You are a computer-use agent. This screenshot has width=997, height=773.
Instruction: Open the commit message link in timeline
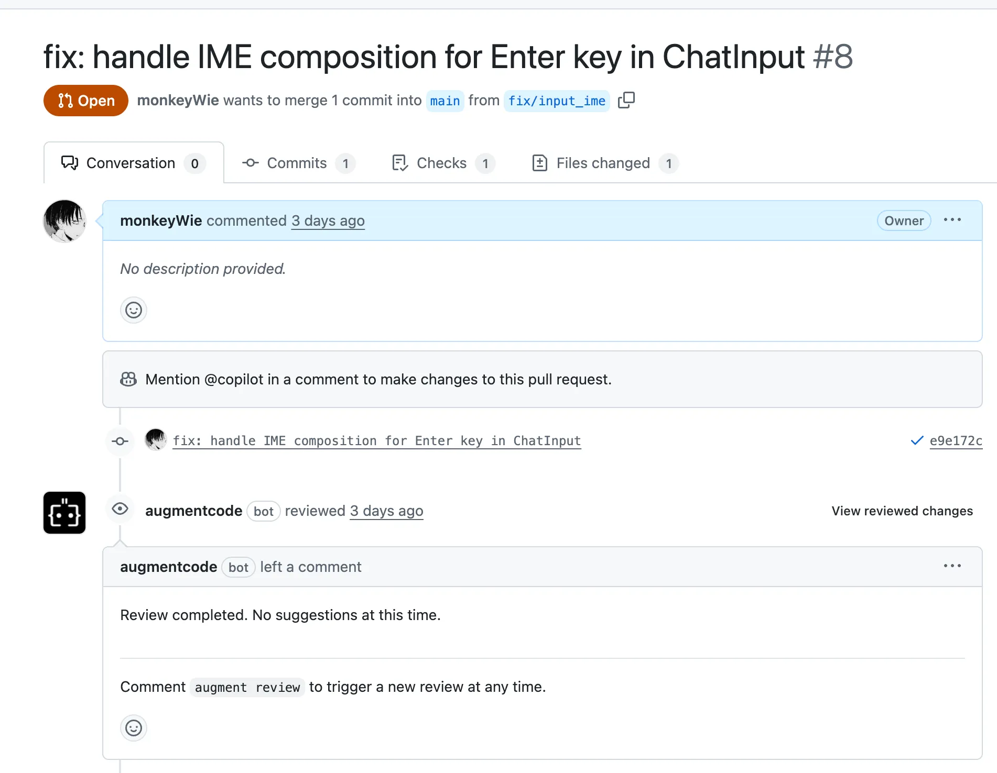[376, 441]
